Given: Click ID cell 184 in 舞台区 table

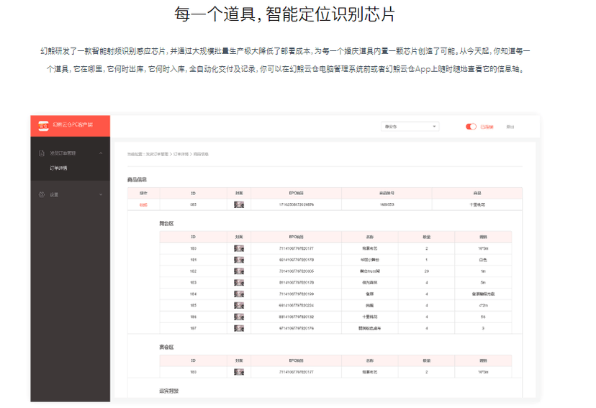Looking at the screenshot, I should (x=193, y=294).
